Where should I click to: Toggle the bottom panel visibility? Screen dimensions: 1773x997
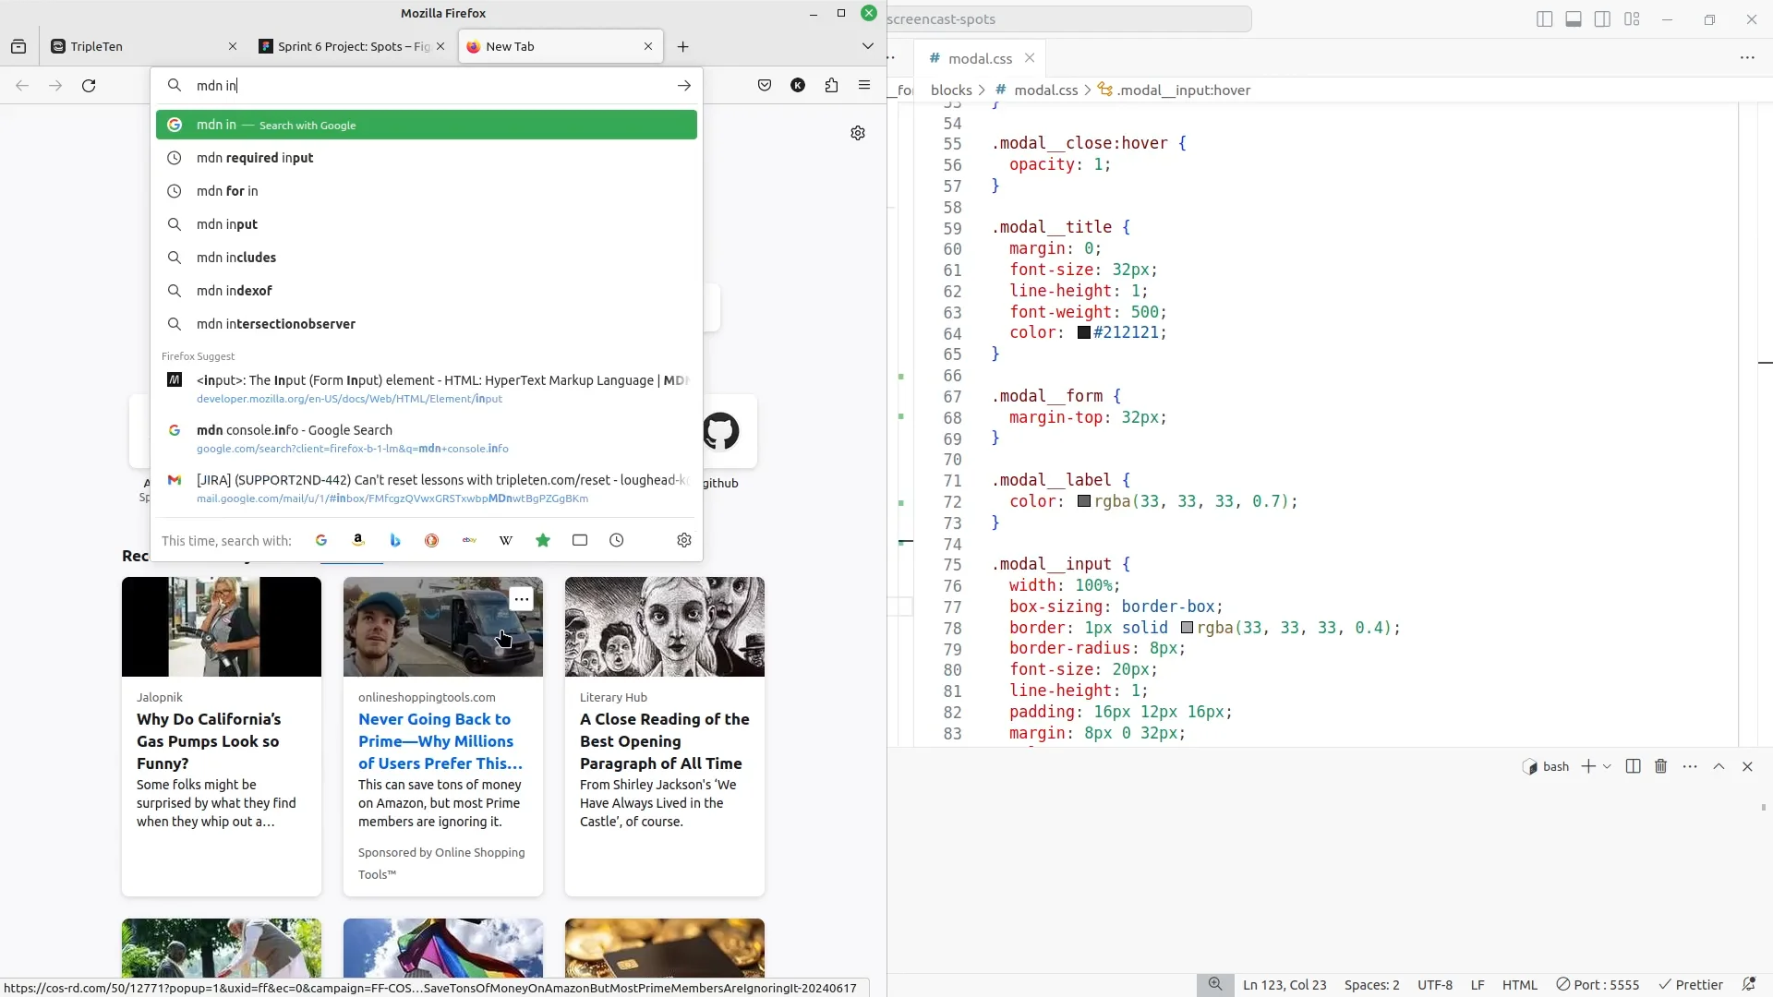click(1573, 18)
